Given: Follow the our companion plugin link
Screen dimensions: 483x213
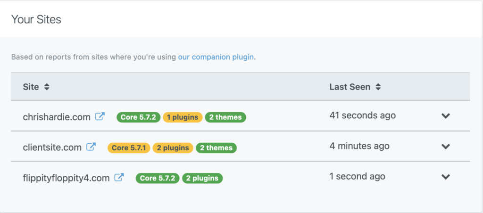Looking at the screenshot, I should 216,57.
